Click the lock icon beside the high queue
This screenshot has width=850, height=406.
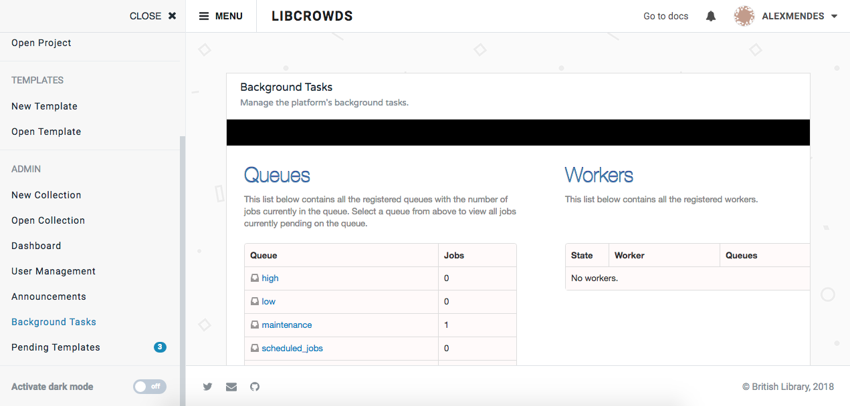pyautogui.click(x=255, y=278)
